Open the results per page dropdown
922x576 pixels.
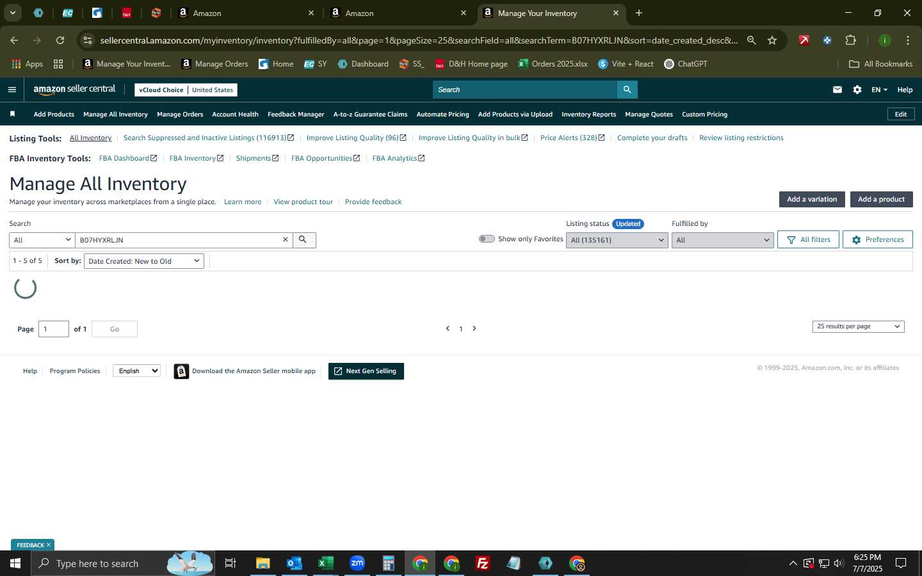[858, 326]
